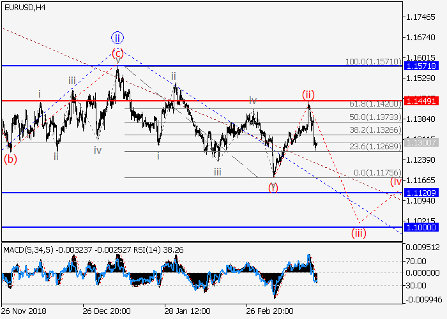Click the red (Y) wave marker
The image size is (447, 319).
[x=273, y=186]
